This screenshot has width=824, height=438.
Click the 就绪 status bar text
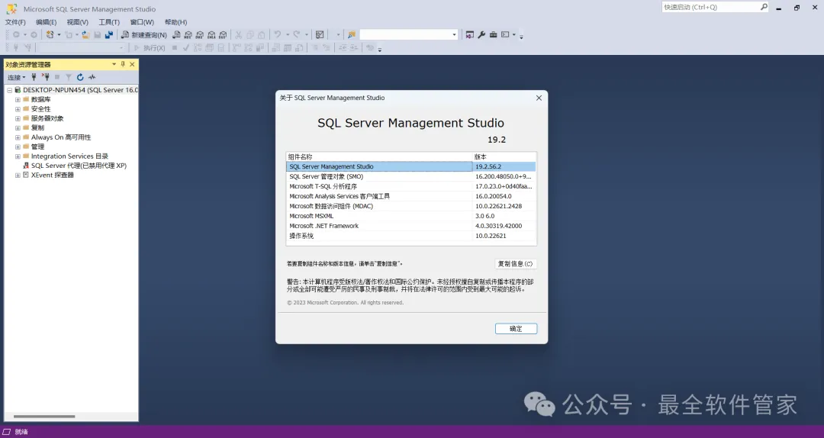[21, 432]
